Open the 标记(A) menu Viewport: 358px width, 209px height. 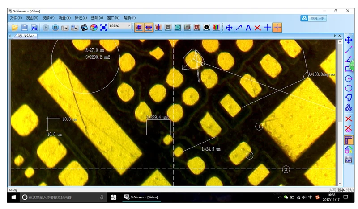[81, 18]
